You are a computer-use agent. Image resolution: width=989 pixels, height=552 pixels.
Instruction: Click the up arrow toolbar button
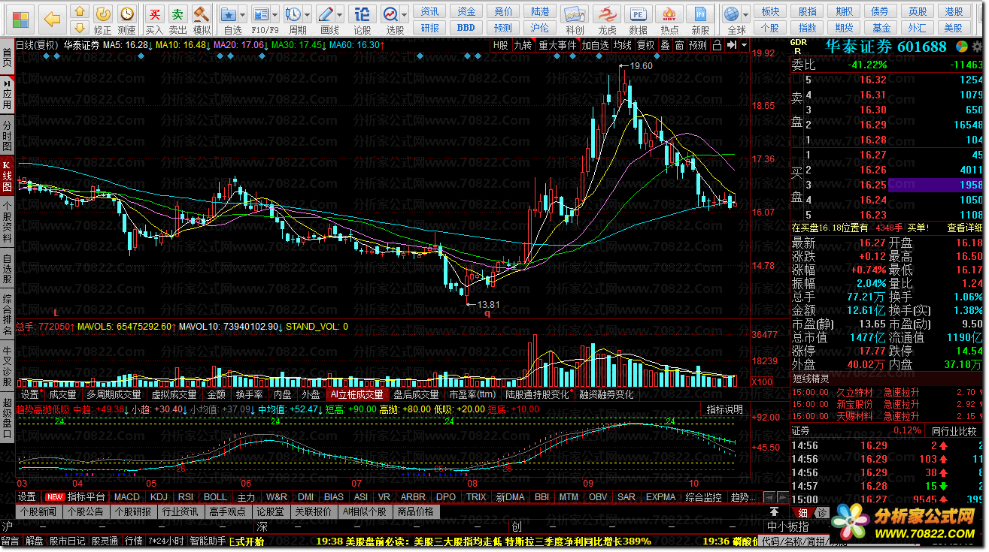click(x=79, y=13)
